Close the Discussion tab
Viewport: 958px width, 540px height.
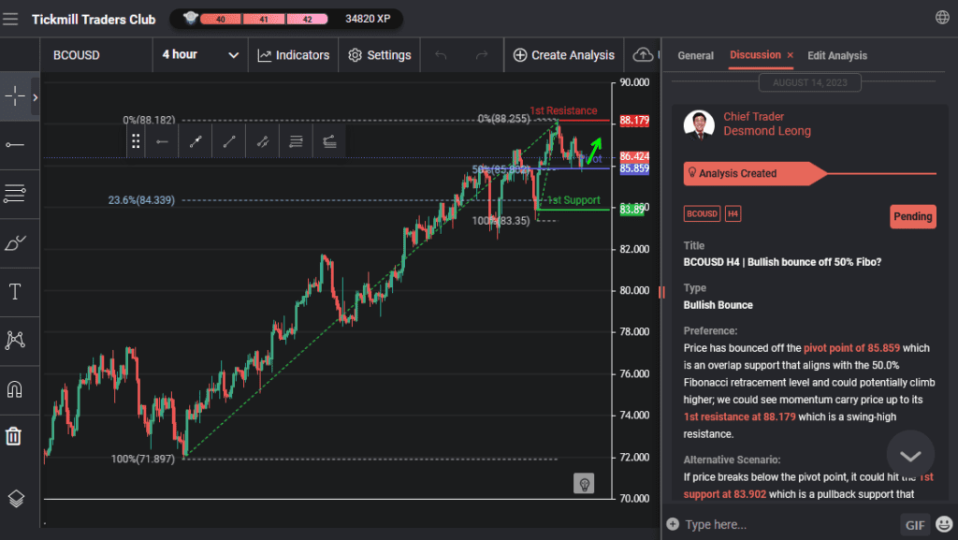point(790,55)
